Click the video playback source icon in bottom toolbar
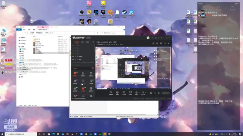Image resolution: width=243 pixels, height=136 pixels. [x=130, y=92]
